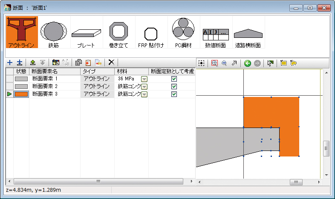Click the green current-row marker triangle

(x=9, y=94)
